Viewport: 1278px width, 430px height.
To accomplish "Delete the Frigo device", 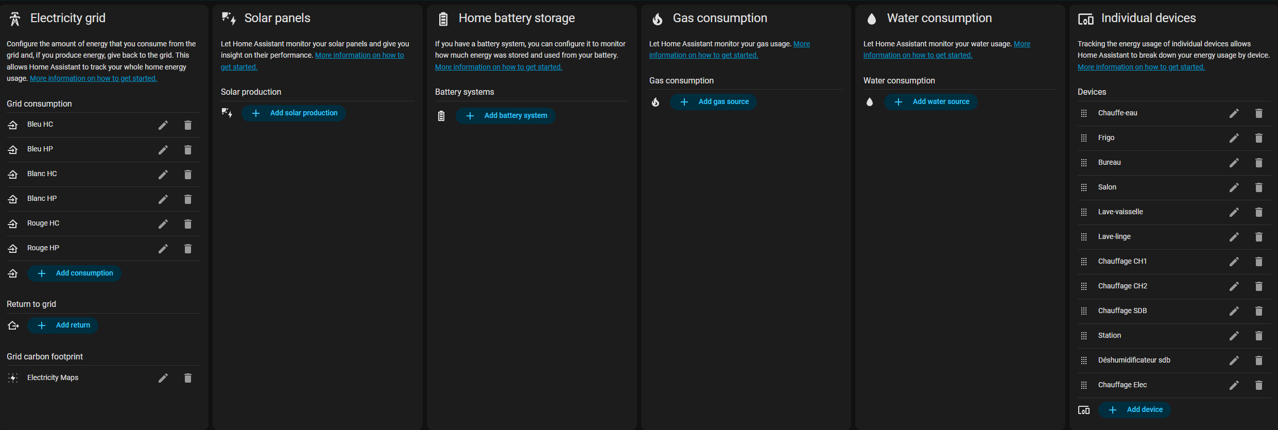I will tap(1259, 138).
